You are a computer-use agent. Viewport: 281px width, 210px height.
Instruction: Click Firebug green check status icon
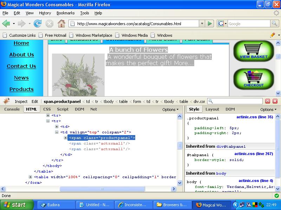[x=276, y=196]
